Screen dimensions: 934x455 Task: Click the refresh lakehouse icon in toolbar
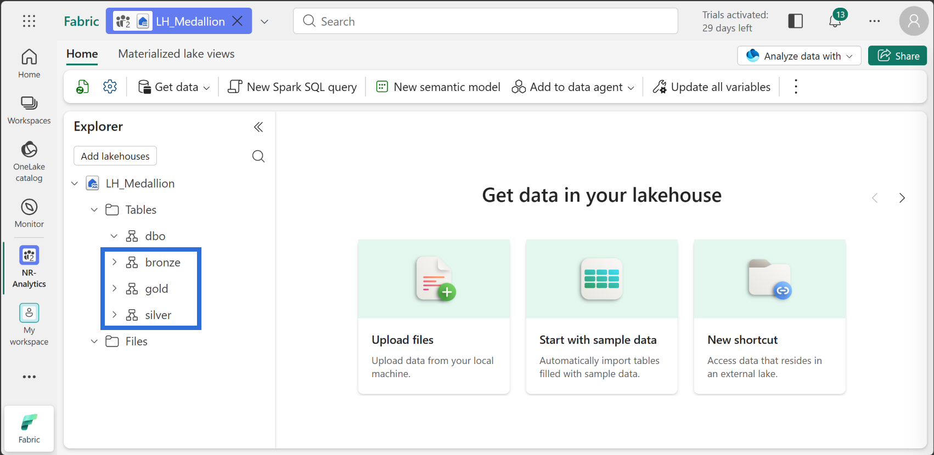point(82,87)
